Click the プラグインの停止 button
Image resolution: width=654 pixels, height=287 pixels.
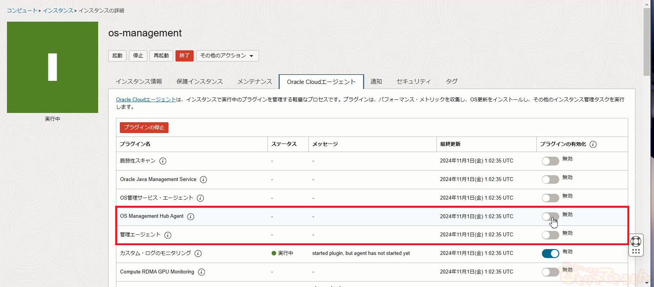tap(144, 128)
